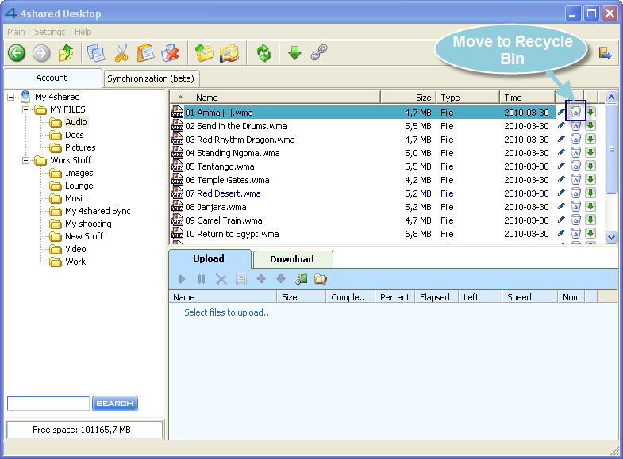The image size is (623, 459).
Task: Click the open folder icon in transfer toolbar
Action: [x=321, y=279]
